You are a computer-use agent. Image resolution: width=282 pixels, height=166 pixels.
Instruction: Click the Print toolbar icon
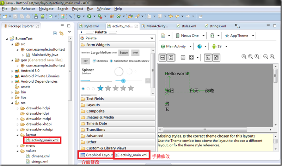28,16
